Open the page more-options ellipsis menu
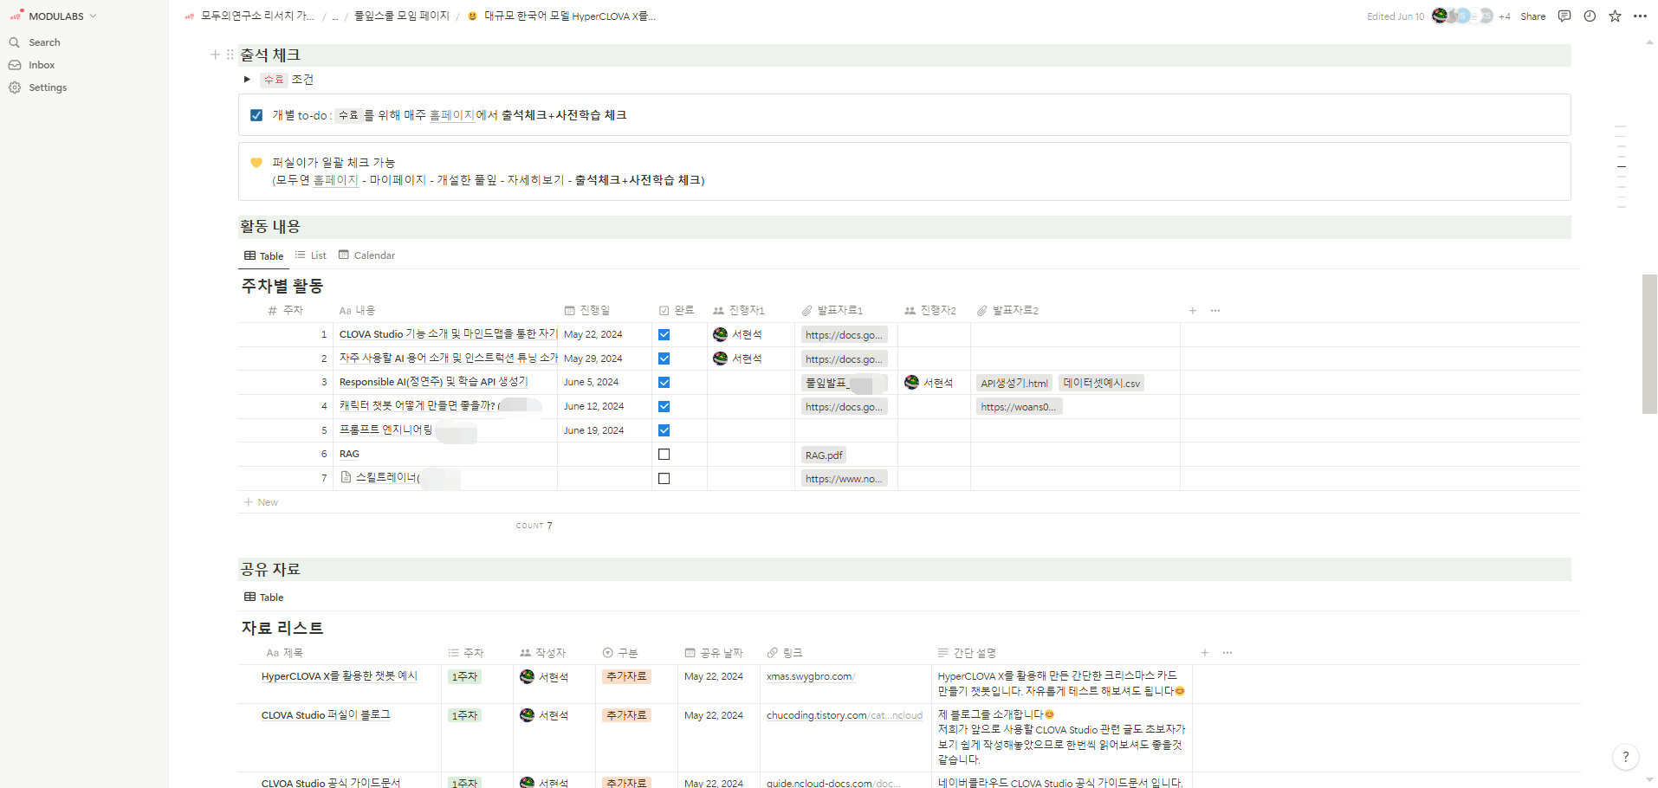 (1640, 16)
